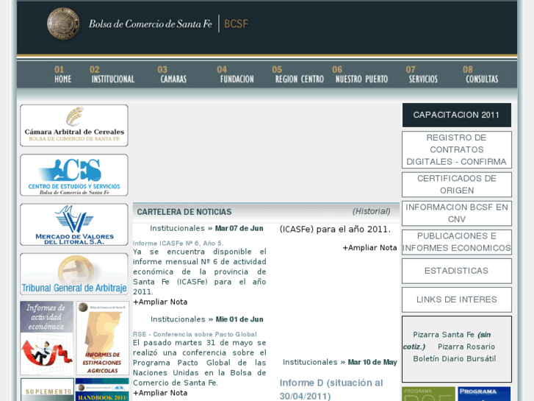
Task: Open green Programa banner thumbnail
Action: (x=428, y=394)
